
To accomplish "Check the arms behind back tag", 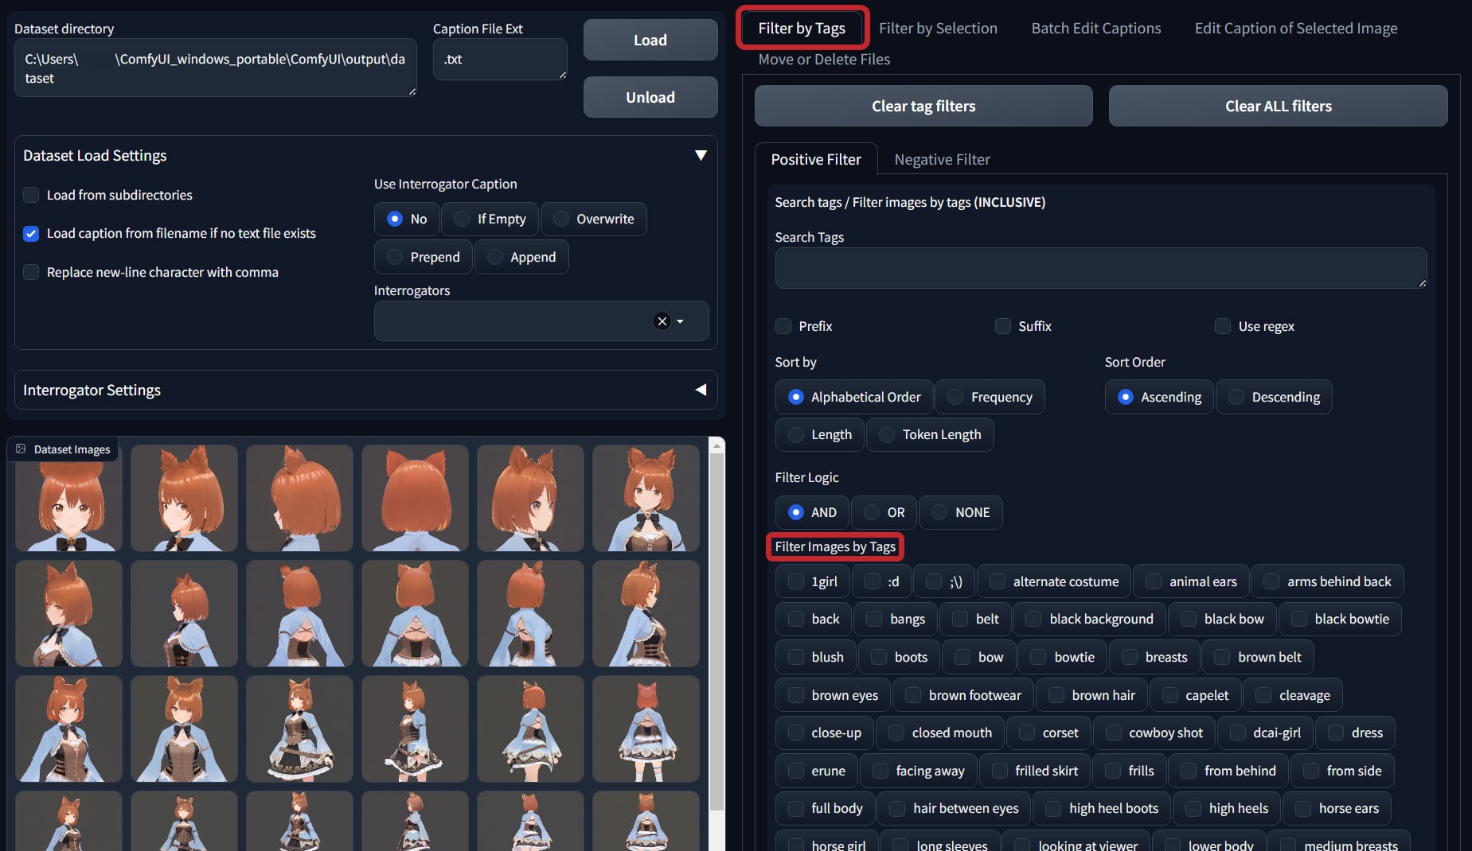I will click(x=1271, y=581).
